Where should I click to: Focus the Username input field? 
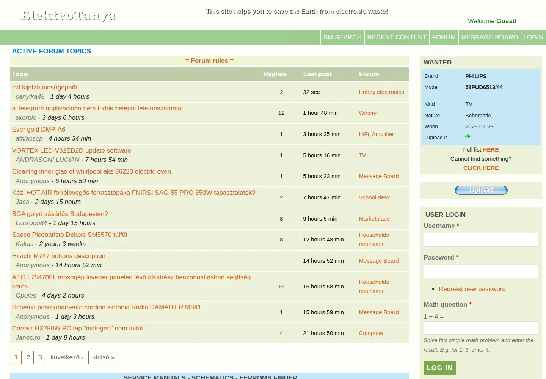(481, 240)
